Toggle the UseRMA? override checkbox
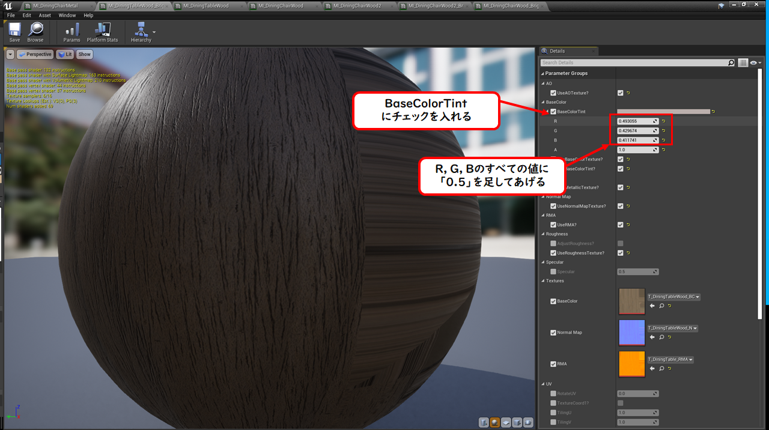Viewport: 769px width, 430px height. click(553, 225)
